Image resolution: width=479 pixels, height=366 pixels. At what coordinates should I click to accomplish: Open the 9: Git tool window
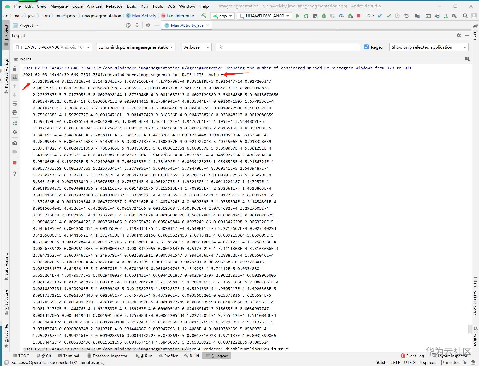point(44,356)
